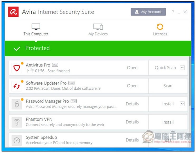Click the Phantom VPN wifi-lock icon
196x153 pixels.
(17, 122)
